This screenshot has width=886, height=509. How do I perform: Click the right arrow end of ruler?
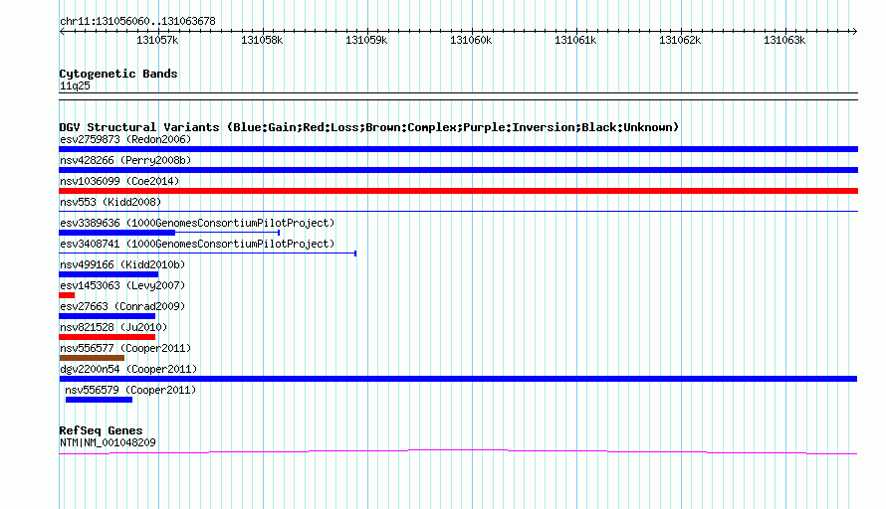tap(854, 31)
